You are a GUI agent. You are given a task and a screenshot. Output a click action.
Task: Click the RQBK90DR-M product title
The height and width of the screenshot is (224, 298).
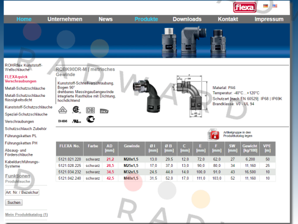point(85,72)
